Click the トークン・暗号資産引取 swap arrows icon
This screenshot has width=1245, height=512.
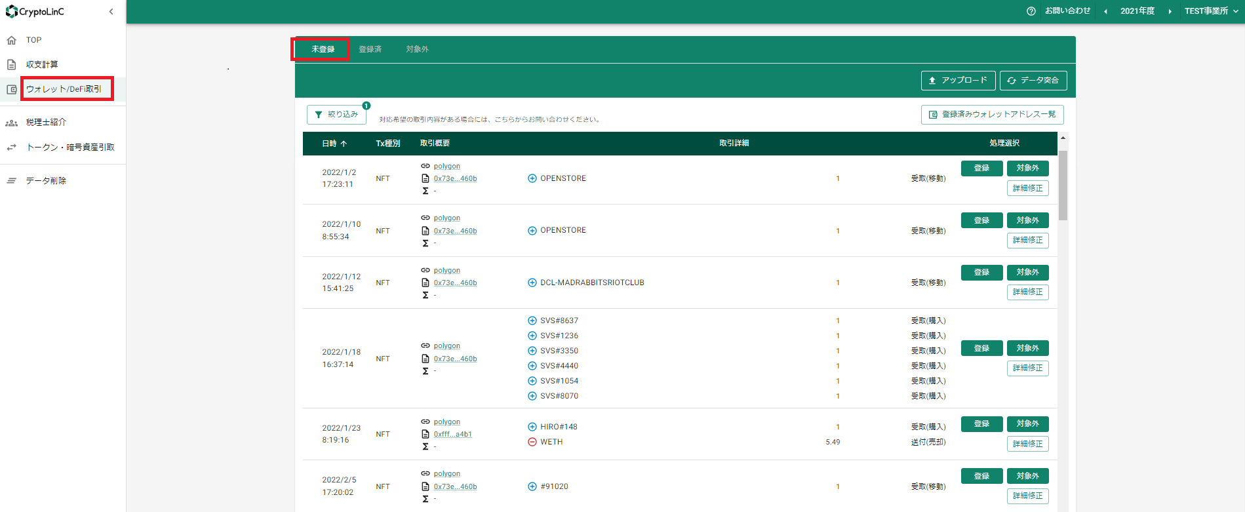click(x=11, y=148)
